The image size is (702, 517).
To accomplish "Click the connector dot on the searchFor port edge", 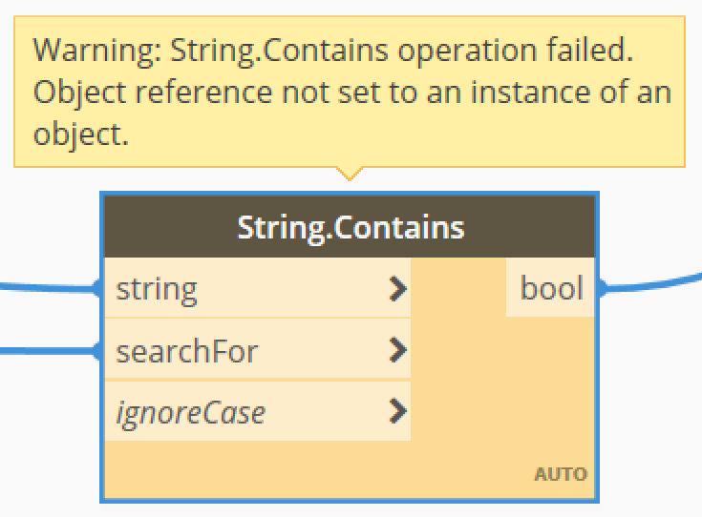I will [100, 351].
